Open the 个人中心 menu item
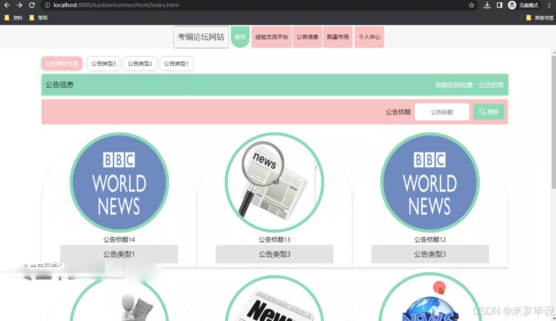Image resolution: width=556 pixels, height=321 pixels. (x=369, y=37)
